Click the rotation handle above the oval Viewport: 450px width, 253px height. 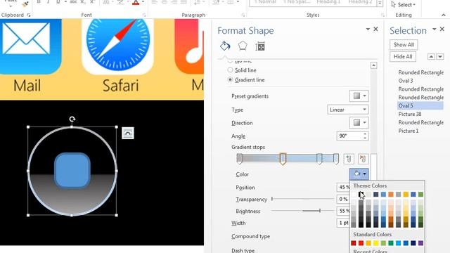72,119
